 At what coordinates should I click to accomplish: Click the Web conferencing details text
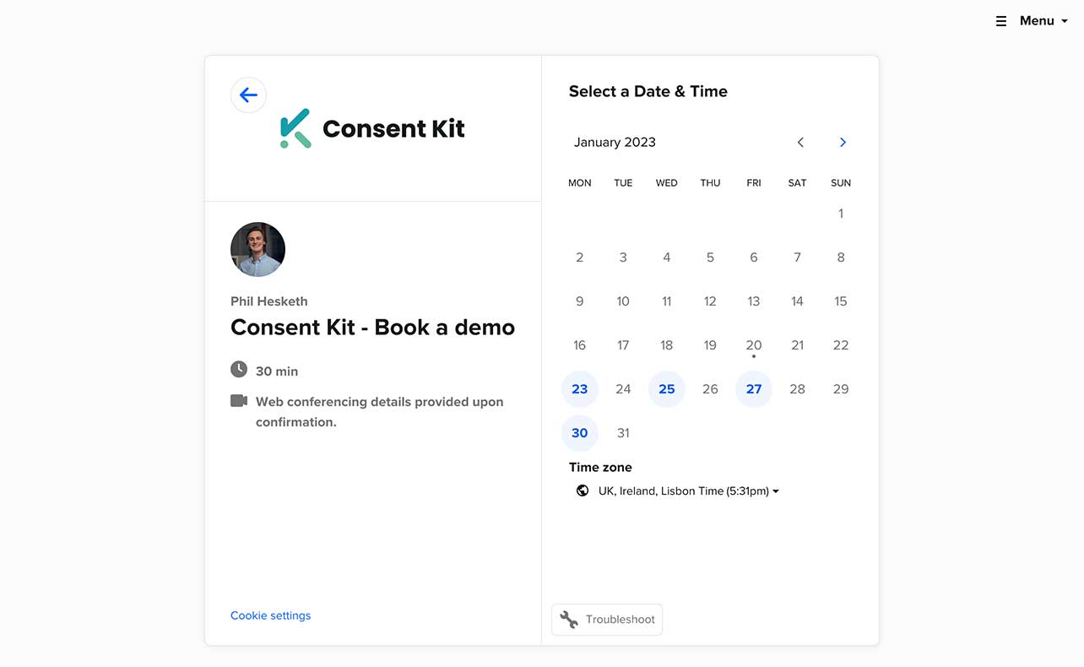380,412
